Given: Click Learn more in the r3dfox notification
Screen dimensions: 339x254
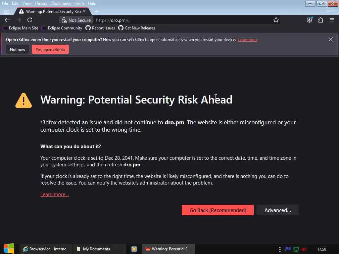Looking at the screenshot, I should (248, 40).
